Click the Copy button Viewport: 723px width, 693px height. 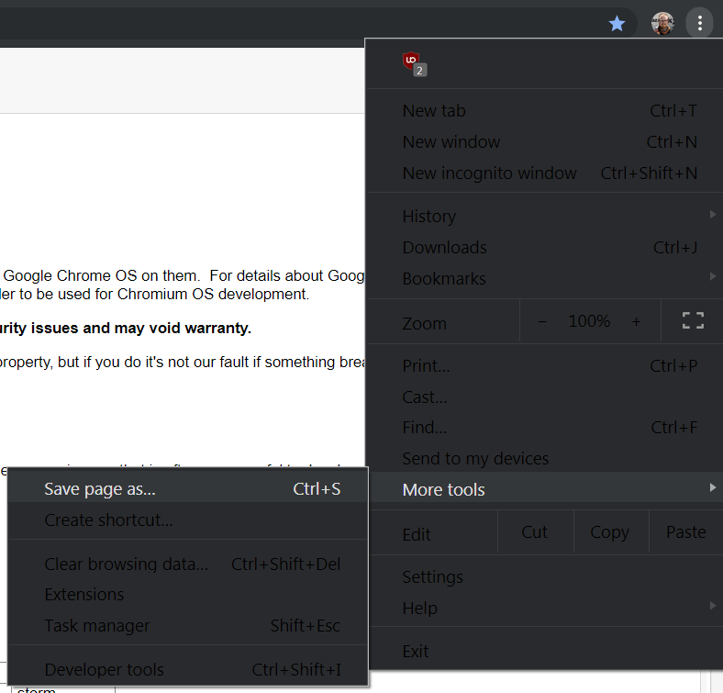609,532
